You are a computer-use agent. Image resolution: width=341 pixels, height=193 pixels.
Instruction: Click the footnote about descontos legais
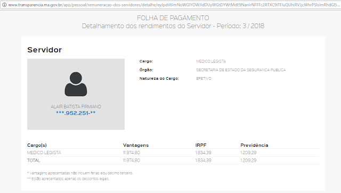tap(68, 179)
